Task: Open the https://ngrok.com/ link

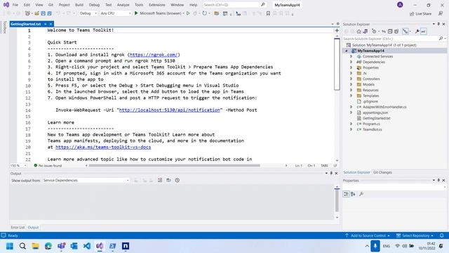Action: tap(154, 55)
